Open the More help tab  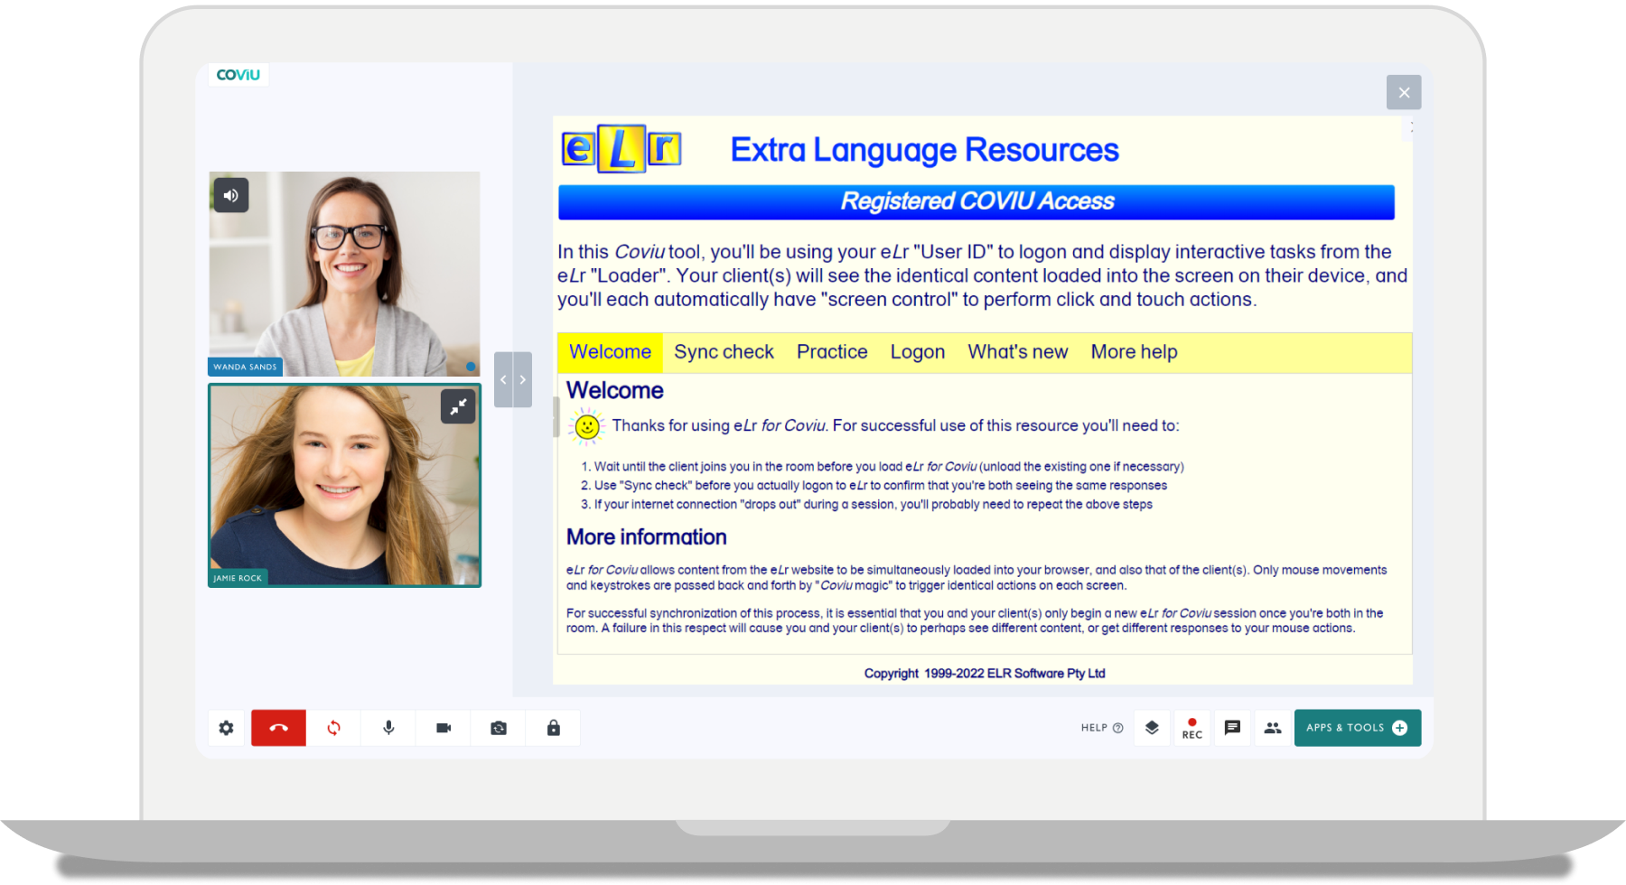[1134, 352]
